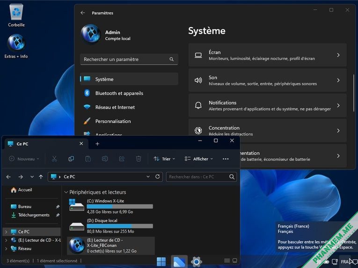Image resolution: width=358 pixels, height=268 pixels.
Task: Click the address bar Ce PC breadcrumb
Action: pos(69,176)
